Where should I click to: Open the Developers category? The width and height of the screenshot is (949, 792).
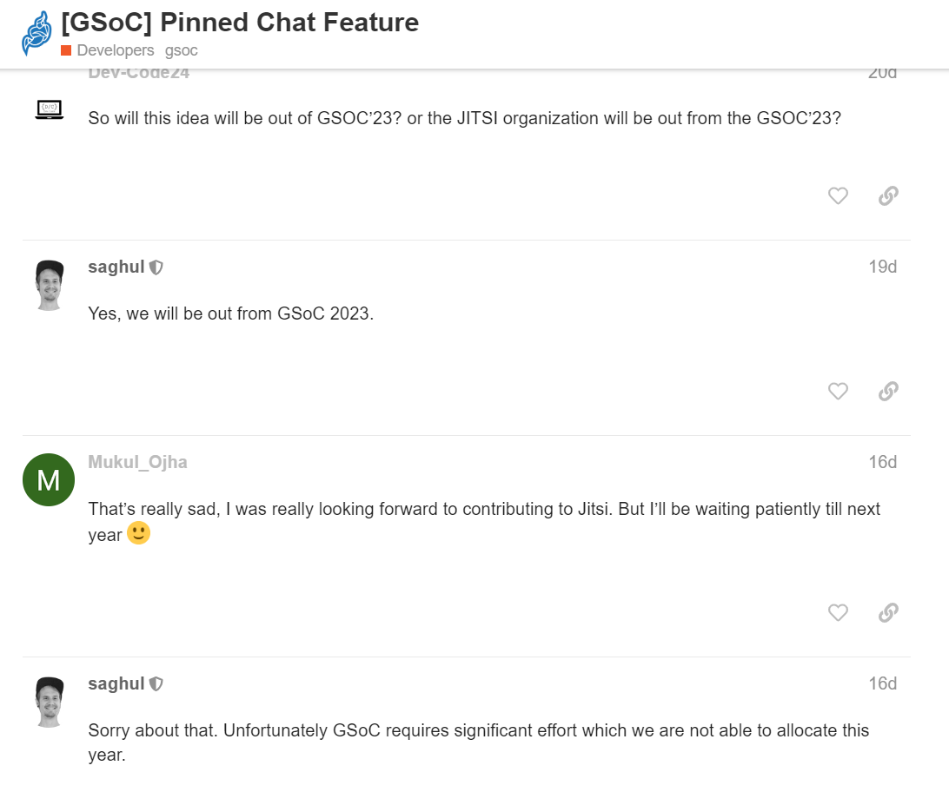click(x=114, y=50)
